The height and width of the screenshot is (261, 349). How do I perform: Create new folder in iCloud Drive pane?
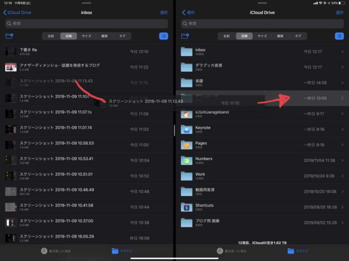coord(185,36)
